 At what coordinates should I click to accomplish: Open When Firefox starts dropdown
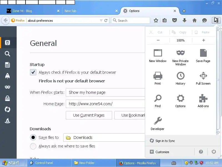[105, 92]
